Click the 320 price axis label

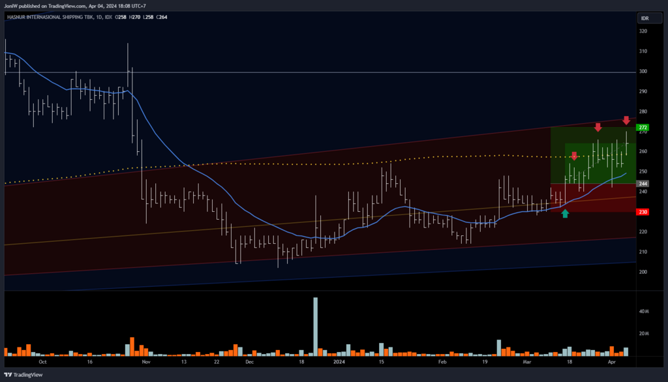tap(643, 31)
